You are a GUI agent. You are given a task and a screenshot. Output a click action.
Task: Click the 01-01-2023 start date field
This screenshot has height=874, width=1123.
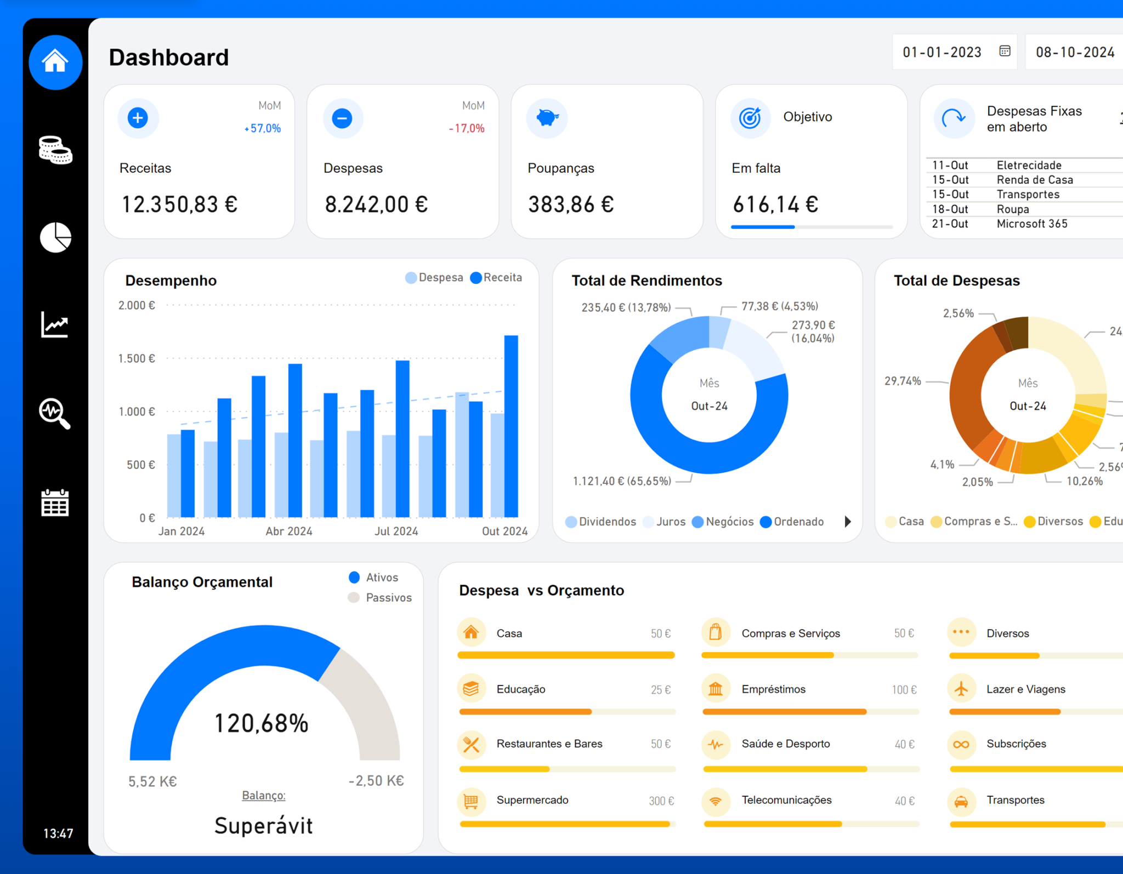[941, 52]
